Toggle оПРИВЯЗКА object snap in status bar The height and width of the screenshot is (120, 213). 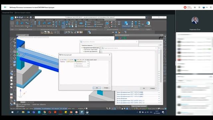point(38,109)
